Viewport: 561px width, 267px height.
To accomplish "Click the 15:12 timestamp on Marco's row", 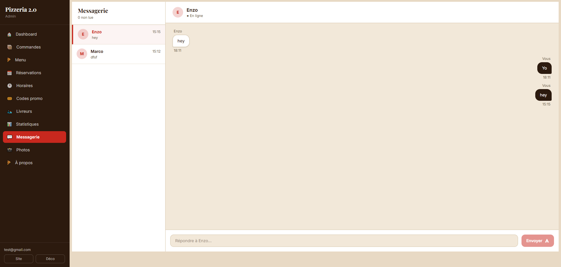I will point(156,51).
